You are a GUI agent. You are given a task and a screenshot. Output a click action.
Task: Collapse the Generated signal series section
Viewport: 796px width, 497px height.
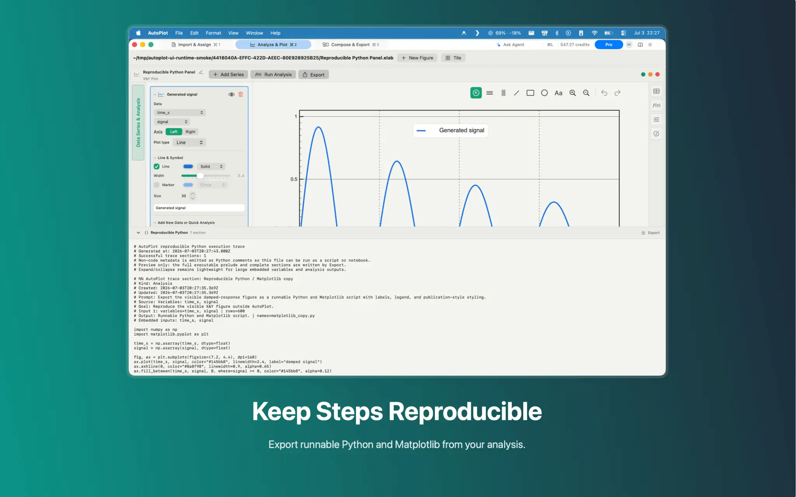click(x=155, y=94)
